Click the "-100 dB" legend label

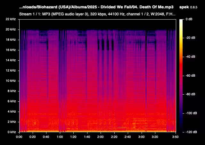[191, 113]
